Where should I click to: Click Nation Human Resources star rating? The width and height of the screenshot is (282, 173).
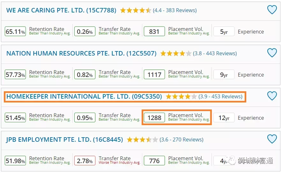click(176, 53)
